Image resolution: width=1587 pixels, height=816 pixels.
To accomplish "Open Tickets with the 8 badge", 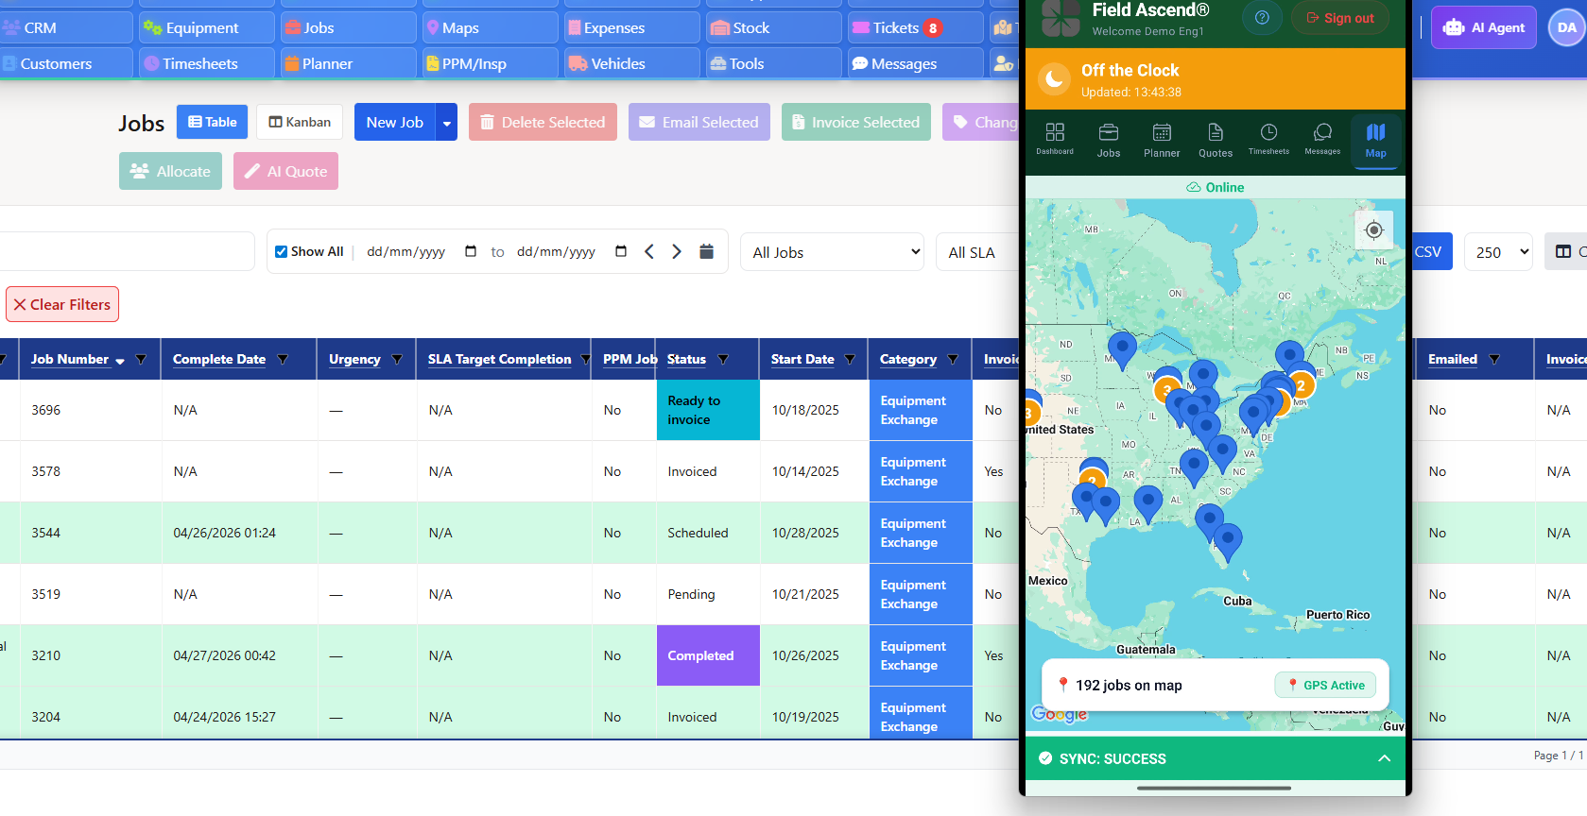I will [915, 27].
